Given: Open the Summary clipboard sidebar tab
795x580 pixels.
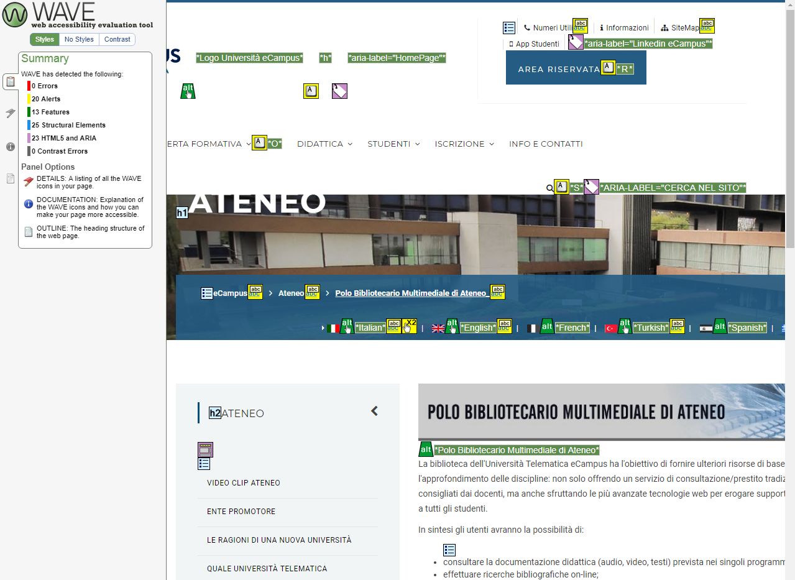Looking at the screenshot, I should (x=11, y=81).
